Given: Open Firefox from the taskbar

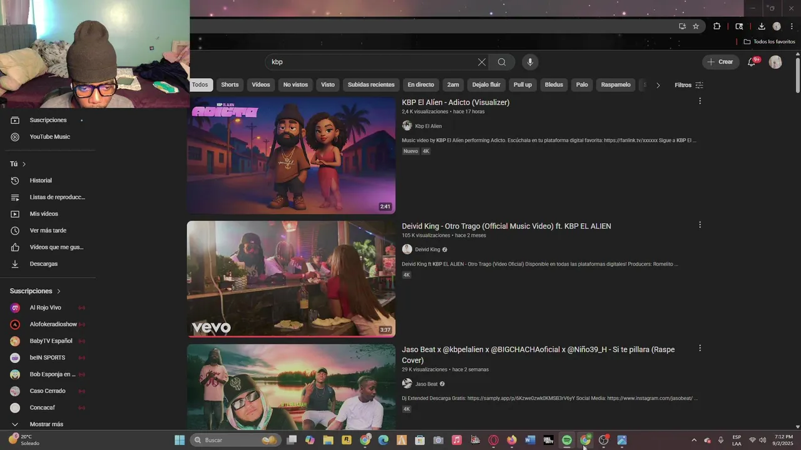Looking at the screenshot, I should [512, 440].
